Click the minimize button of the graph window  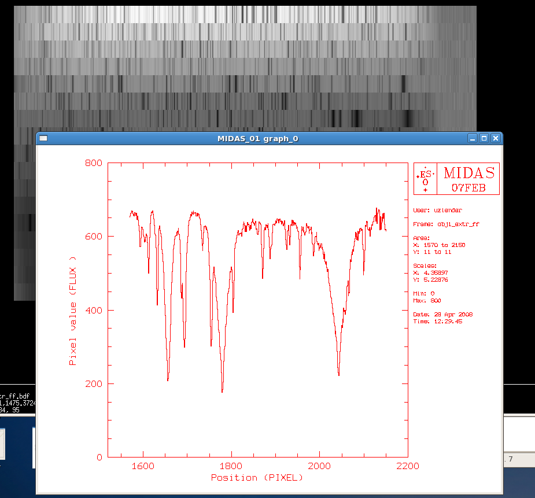point(472,138)
